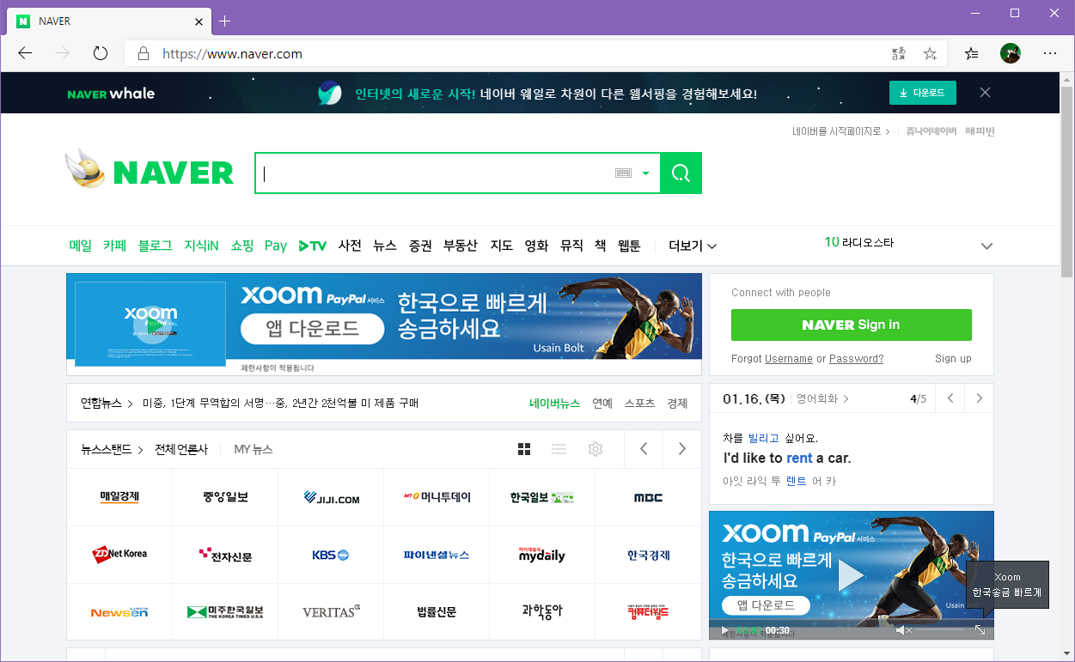This screenshot has width=1075, height=662.
Task: Adjust the side video volume slider
Action: click(x=940, y=630)
